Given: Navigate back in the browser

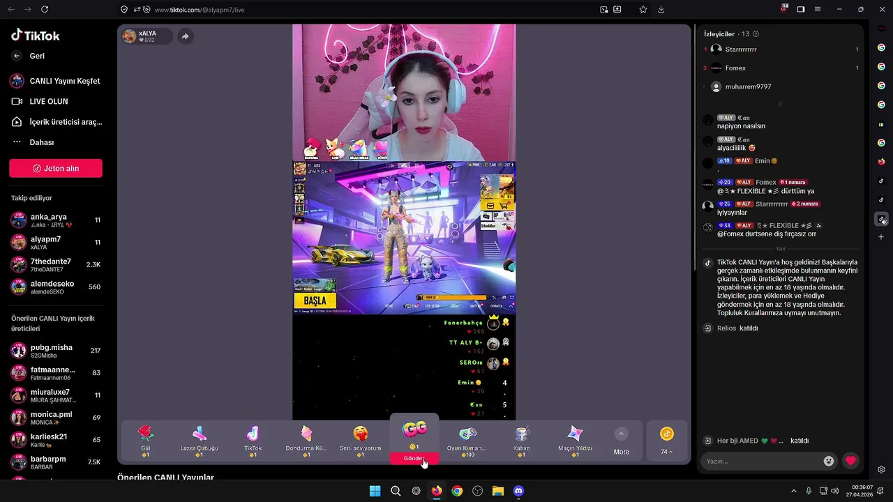Looking at the screenshot, I should click(x=10, y=9).
